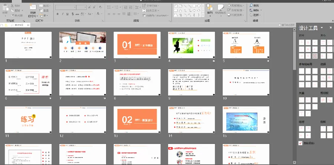The image size is (334, 165).
Task: Increase font size with larger A icon
Action: 89,7
